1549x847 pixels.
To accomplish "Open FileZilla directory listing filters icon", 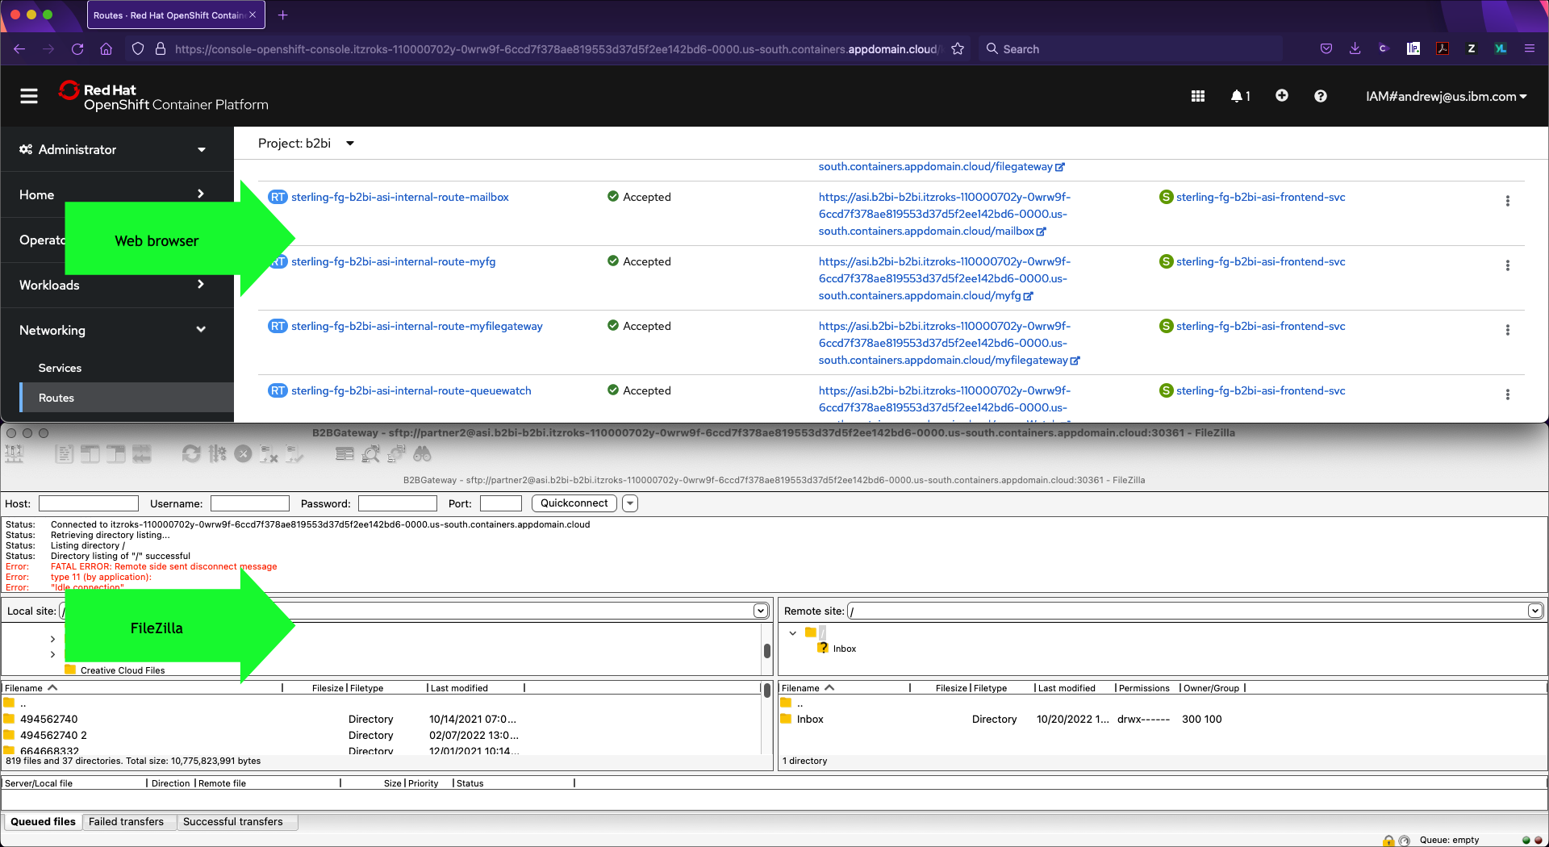I will point(344,454).
